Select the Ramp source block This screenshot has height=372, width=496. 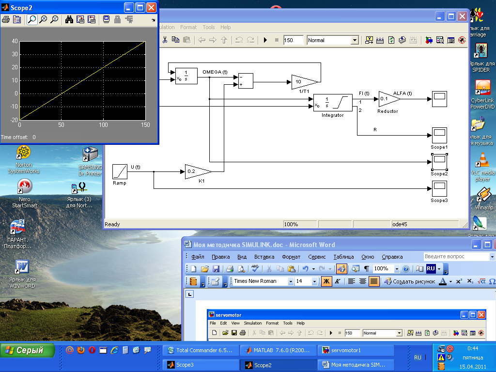point(120,172)
